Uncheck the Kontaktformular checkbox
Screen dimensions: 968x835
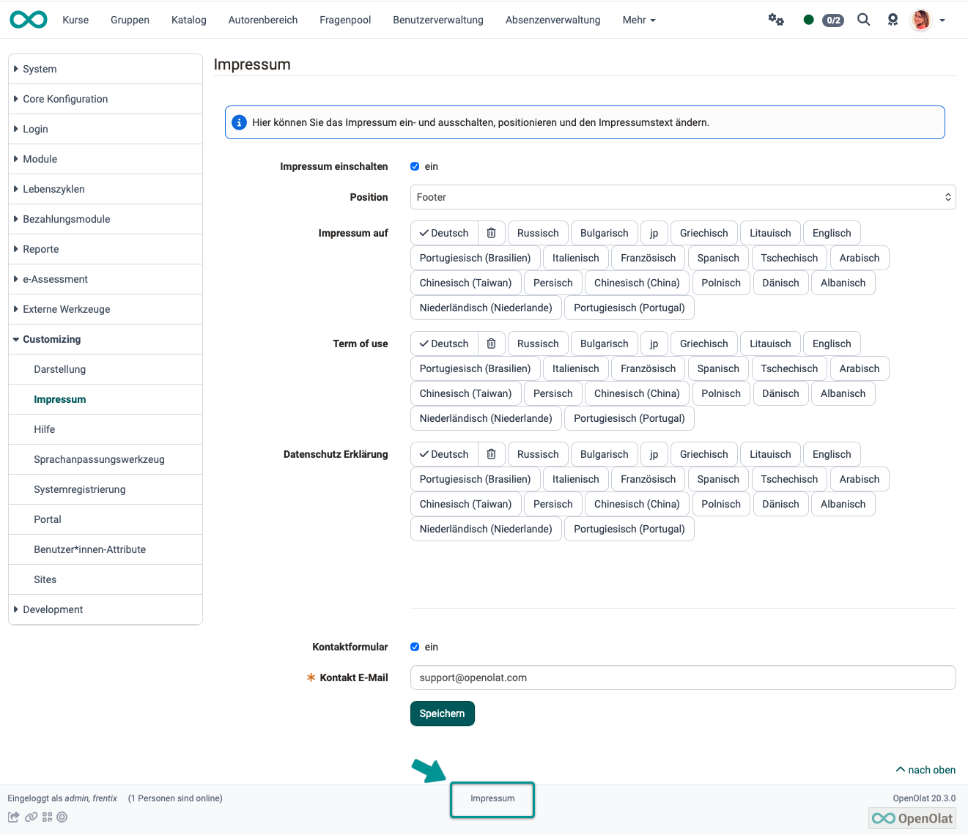415,647
